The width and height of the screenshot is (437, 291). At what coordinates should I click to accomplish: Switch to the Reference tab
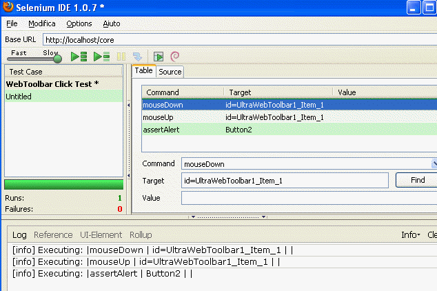53,235
